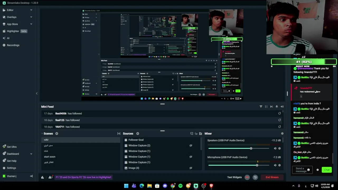Open the thamer-j account menu

[x=12, y=176]
